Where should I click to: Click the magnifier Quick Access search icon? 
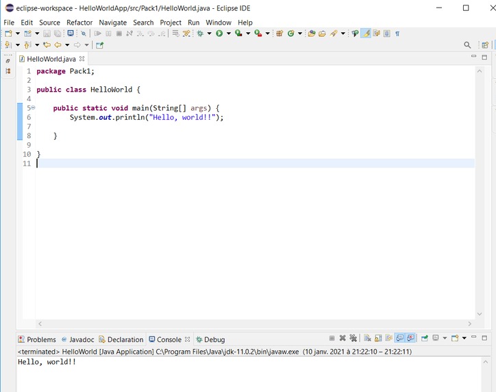click(467, 45)
